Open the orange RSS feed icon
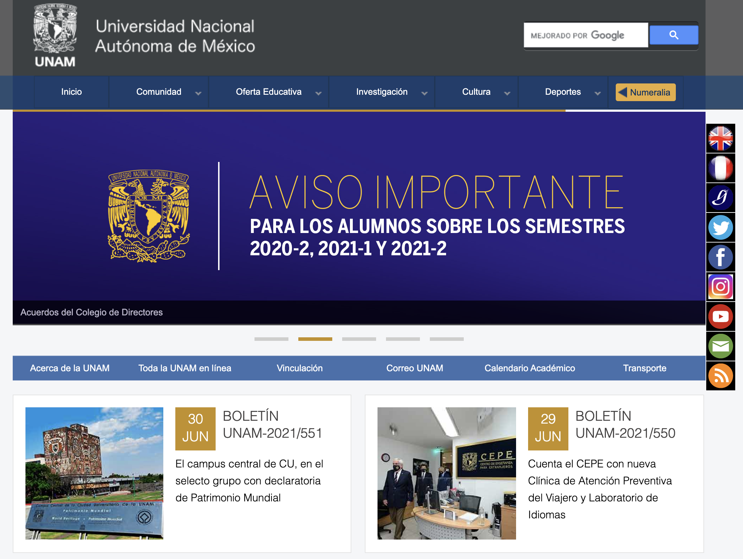Image resolution: width=743 pixels, height=559 pixels. click(x=720, y=376)
